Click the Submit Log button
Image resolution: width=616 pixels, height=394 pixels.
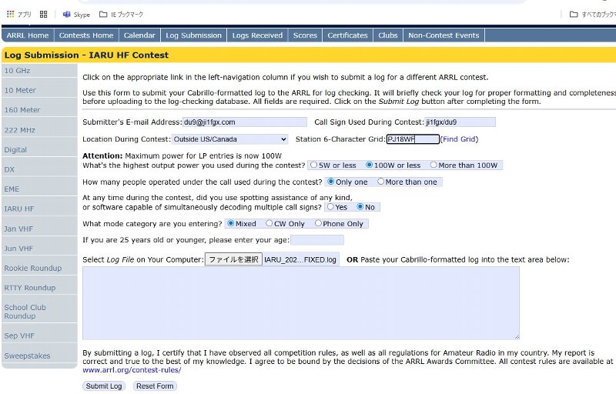pos(104,386)
